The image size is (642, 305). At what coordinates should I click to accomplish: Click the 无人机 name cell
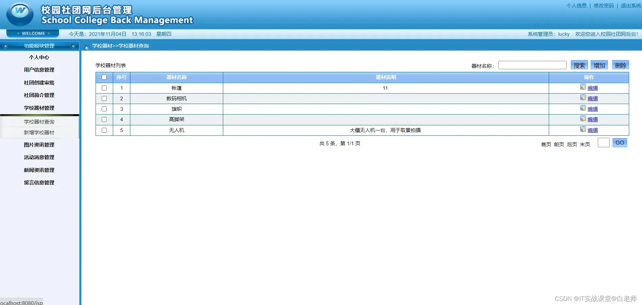[177, 130]
